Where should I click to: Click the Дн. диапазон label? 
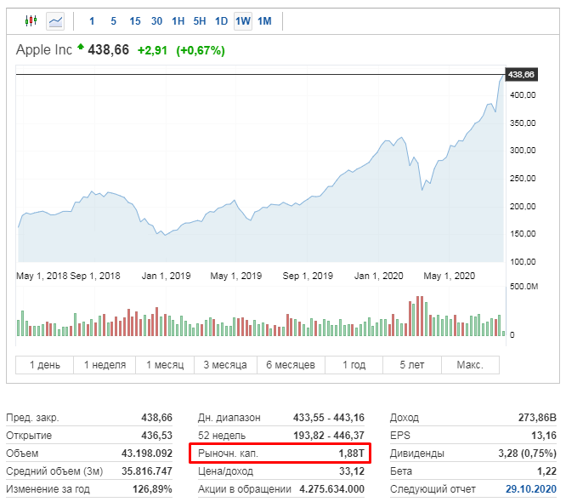(x=229, y=418)
